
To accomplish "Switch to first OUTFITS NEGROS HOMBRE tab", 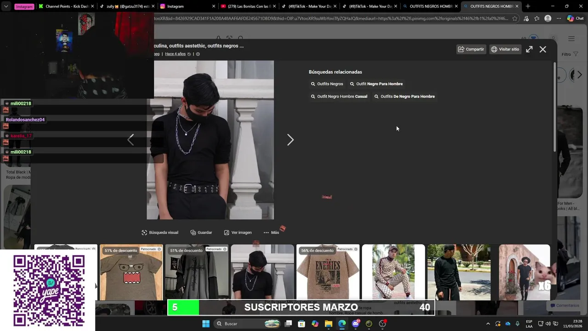I will tap(430, 6).
